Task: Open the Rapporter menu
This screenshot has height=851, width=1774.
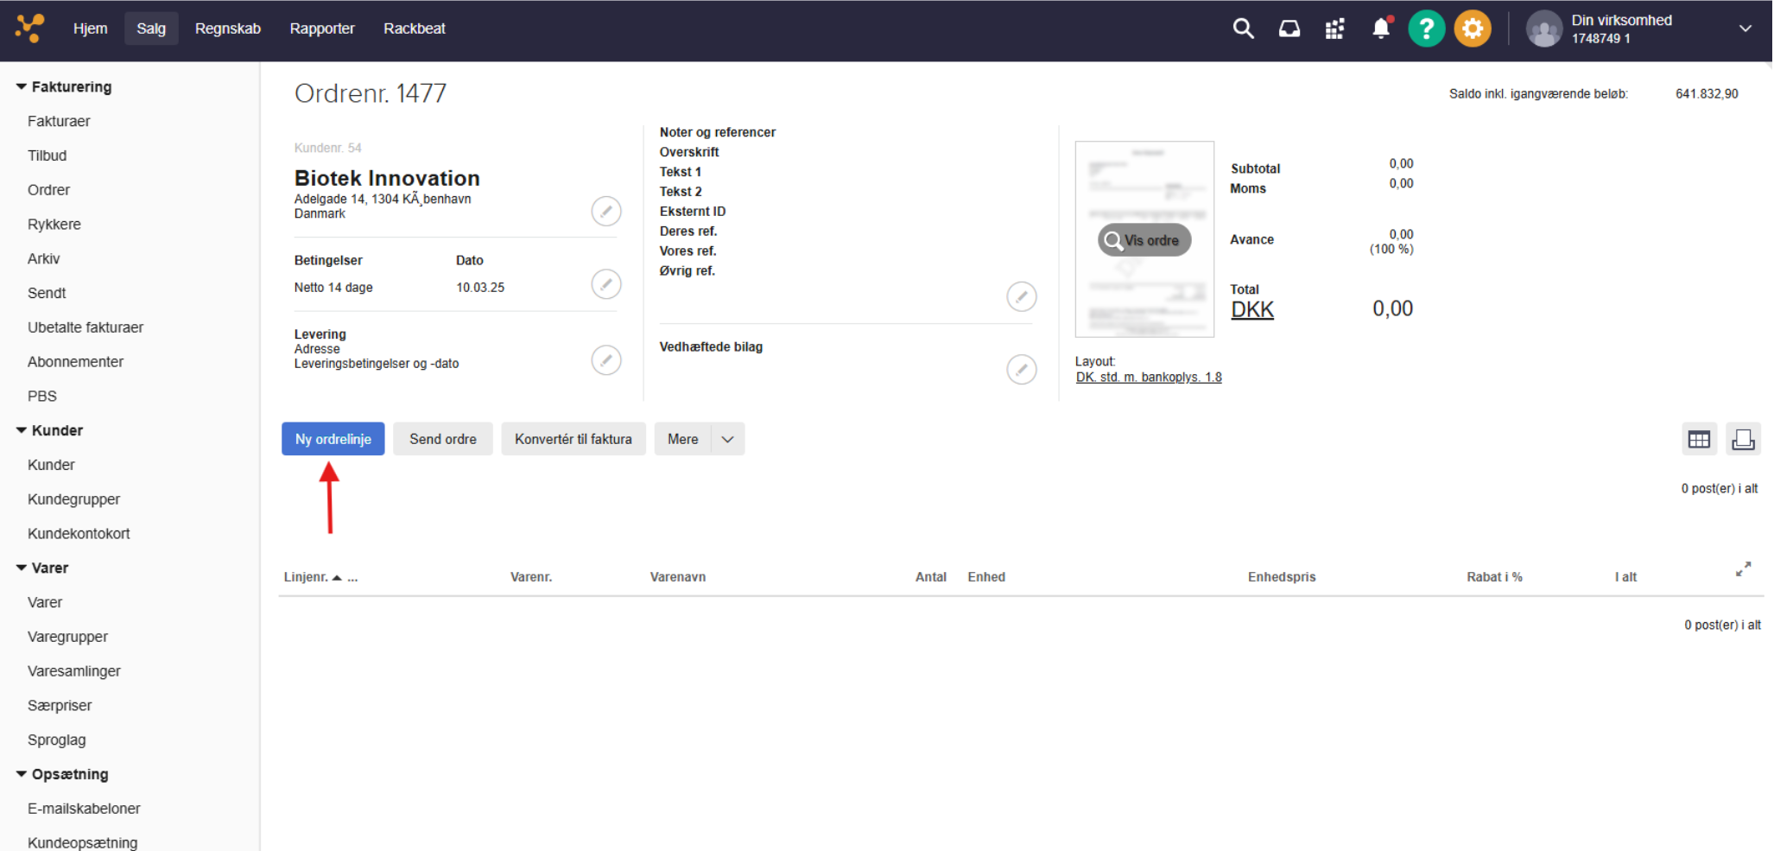Action: [x=322, y=29]
